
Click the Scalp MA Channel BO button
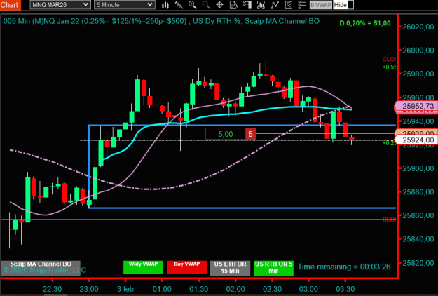point(41,268)
